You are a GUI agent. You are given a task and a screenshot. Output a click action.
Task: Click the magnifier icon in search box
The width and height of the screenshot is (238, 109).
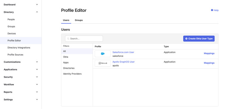click(68, 39)
